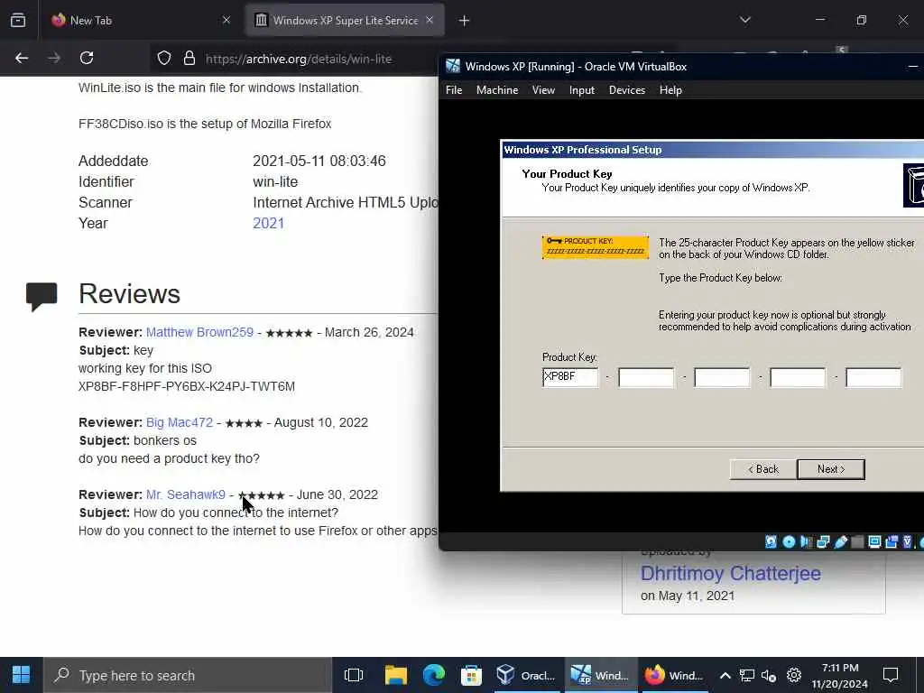Click the audio icon in VirtualBox status bar
Viewport: 924px width, 693px height.
pos(806,541)
